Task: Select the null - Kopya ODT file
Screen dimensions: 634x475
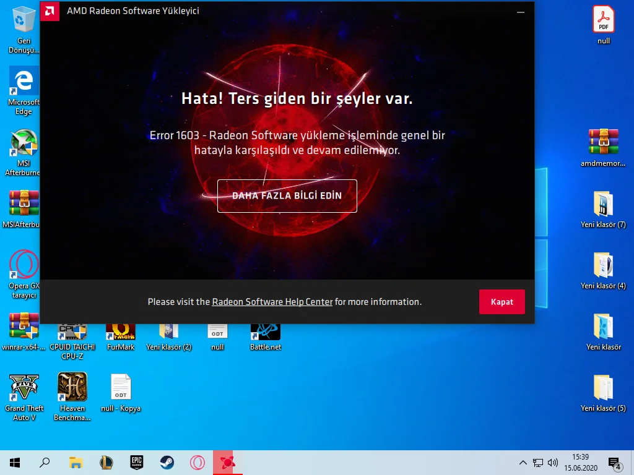Action: [x=121, y=393]
